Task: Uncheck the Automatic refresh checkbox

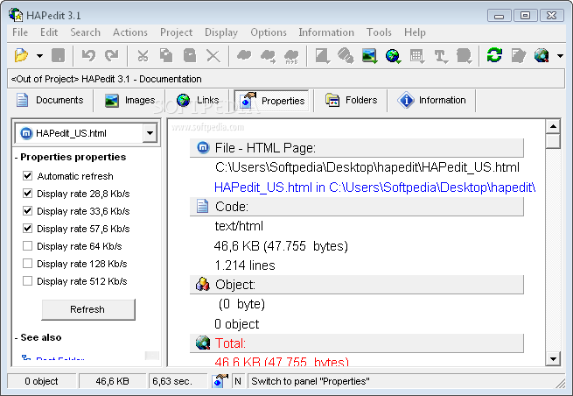Action: click(x=27, y=176)
